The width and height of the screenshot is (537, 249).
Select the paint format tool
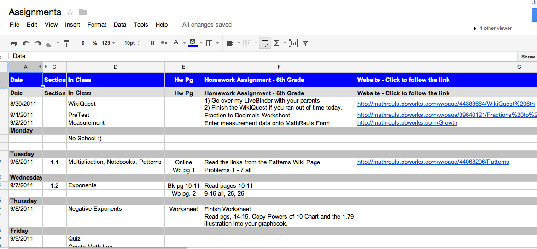click(67, 43)
